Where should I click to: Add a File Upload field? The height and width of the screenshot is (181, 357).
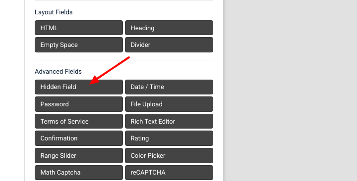pyautogui.click(x=169, y=104)
